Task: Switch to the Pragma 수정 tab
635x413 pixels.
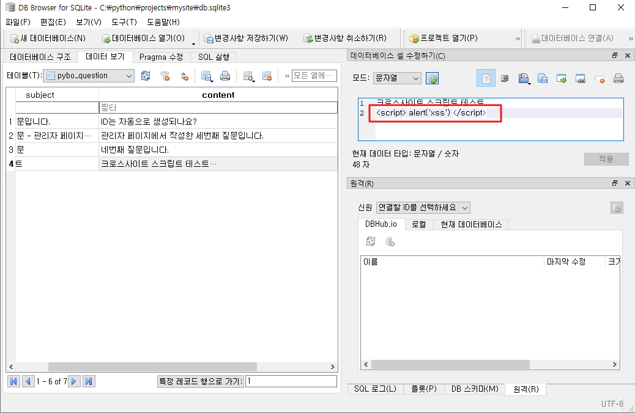Action: point(161,57)
